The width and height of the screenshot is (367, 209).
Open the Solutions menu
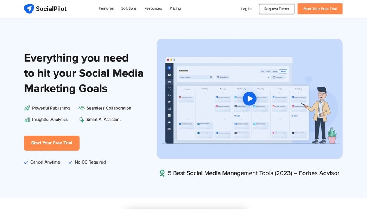pyautogui.click(x=129, y=8)
